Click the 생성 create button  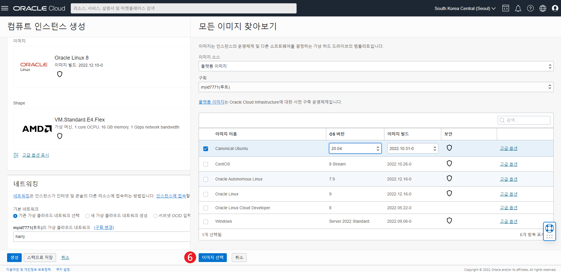(x=14, y=258)
